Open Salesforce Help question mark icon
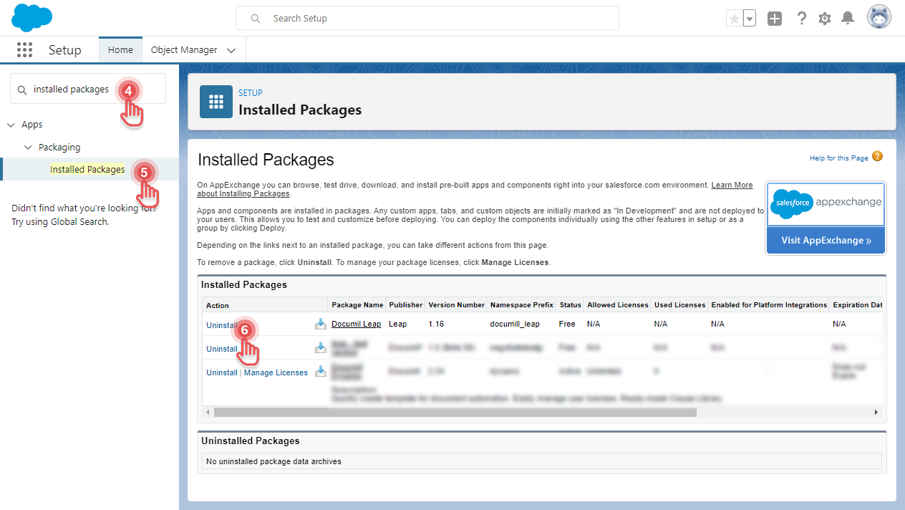The height and width of the screenshot is (510, 905). coord(801,17)
